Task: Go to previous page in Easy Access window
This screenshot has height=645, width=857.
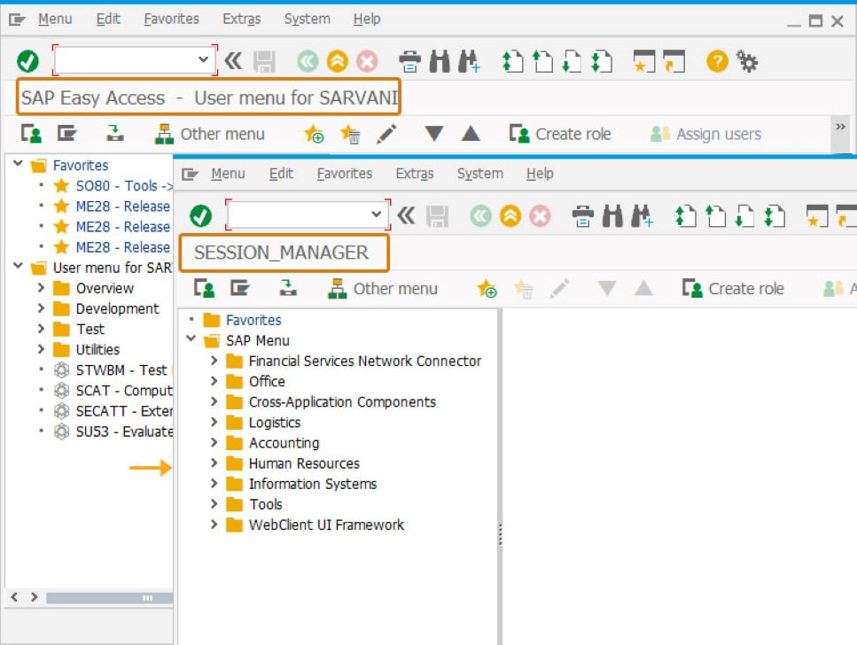Action: click(x=542, y=61)
